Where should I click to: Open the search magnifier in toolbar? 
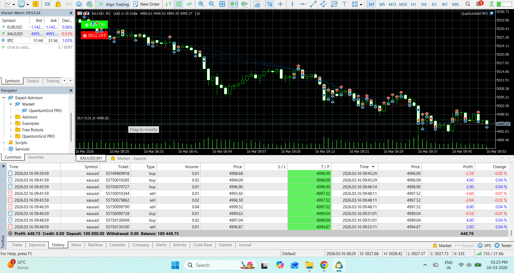[468, 4]
